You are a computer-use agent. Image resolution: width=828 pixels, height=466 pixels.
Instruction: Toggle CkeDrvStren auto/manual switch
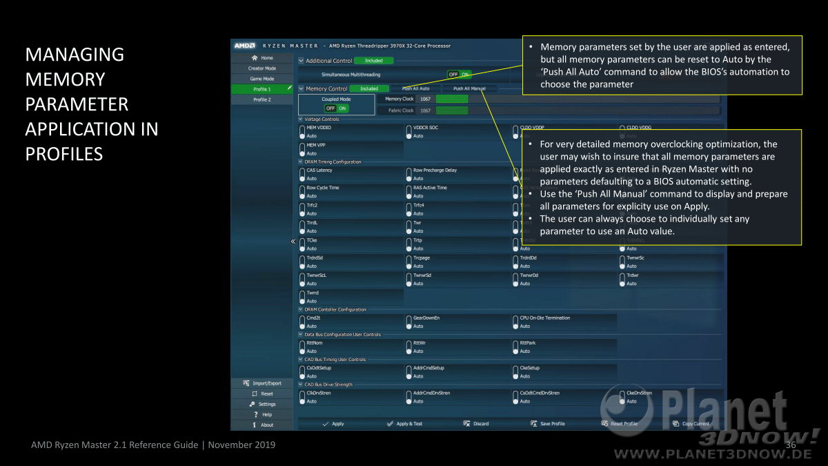pos(623,397)
